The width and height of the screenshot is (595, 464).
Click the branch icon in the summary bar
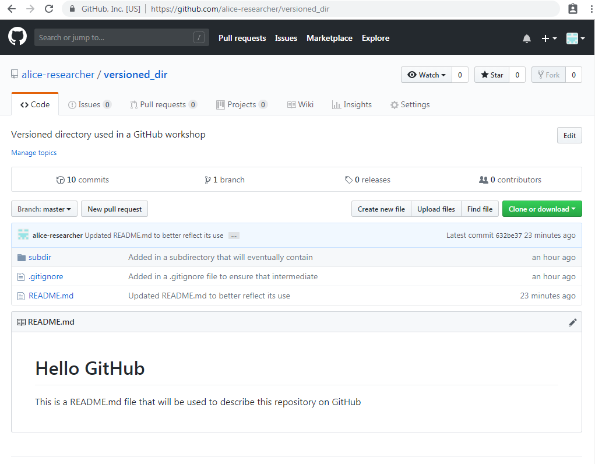[208, 180]
